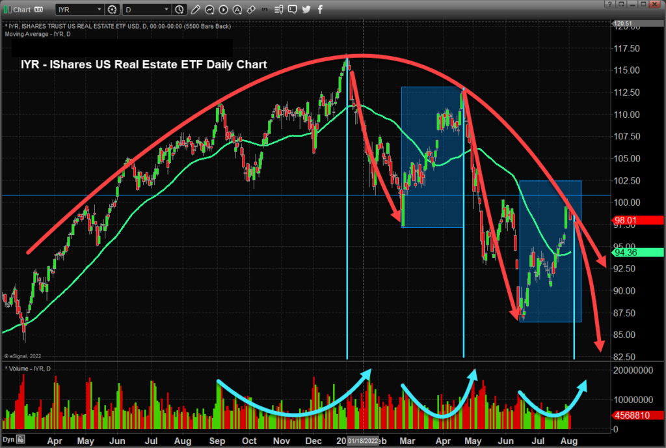The width and height of the screenshot is (666, 448).
Task: Open the window pop-out menu button
Action: tap(621, 5)
